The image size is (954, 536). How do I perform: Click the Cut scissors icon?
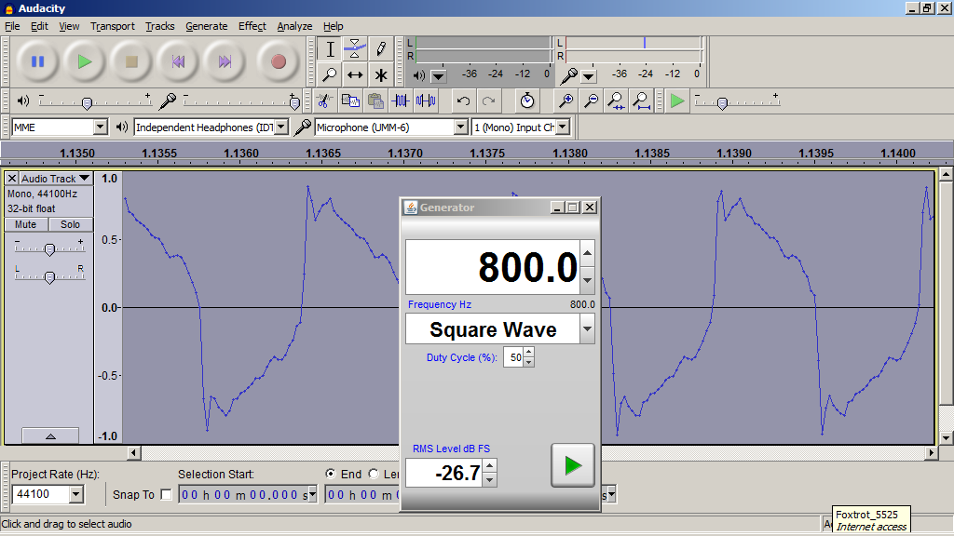pyautogui.click(x=324, y=100)
